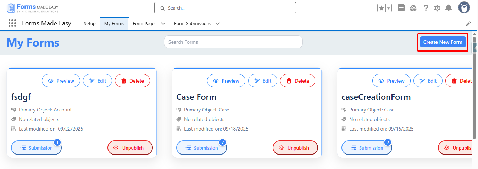Preview the caseCreationForm form
Image resolution: width=478 pixels, height=169 pixels.
tap(391, 81)
